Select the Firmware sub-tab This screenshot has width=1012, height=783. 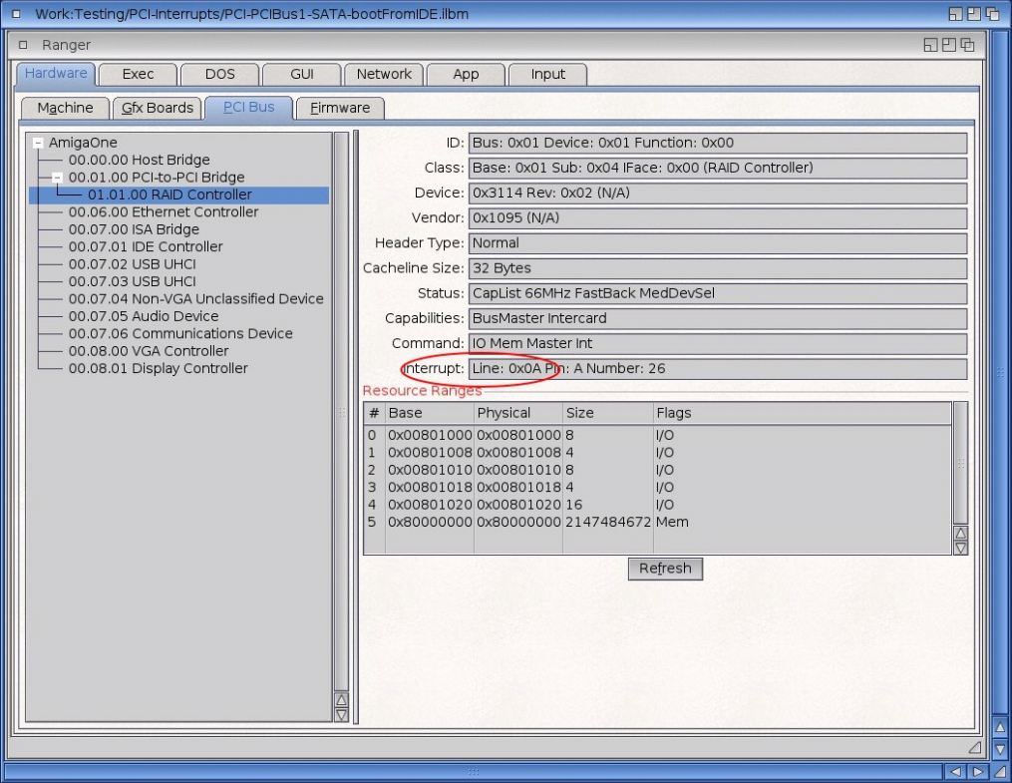340,108
